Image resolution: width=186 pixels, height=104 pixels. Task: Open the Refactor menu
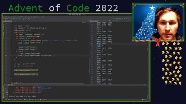(22, 17)
